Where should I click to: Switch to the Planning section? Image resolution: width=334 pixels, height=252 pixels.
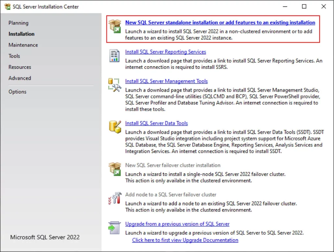click(18, 23)
